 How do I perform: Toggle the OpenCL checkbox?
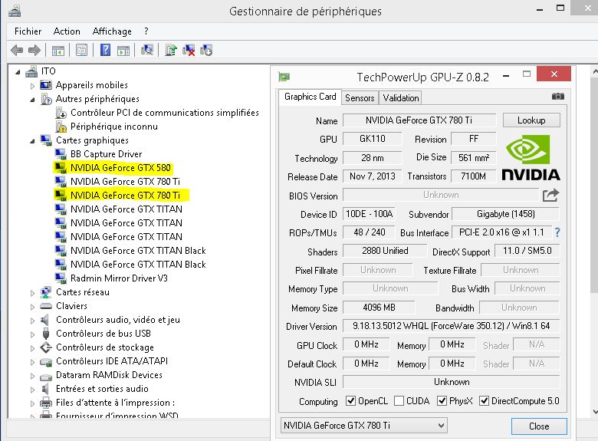pos(350,400)
